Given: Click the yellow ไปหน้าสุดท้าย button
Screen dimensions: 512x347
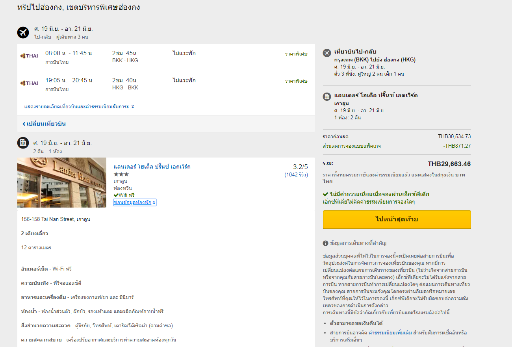Looking at the screenshot, I should tap(397, 219).
